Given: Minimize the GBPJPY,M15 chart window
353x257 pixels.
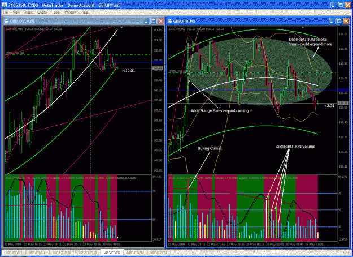Looking at the screenshot, I should click(146, 21).
